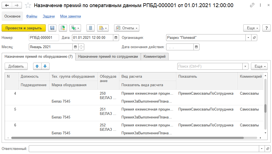Select tab Назначение премий по оборудованию (7)

point(39,57)
